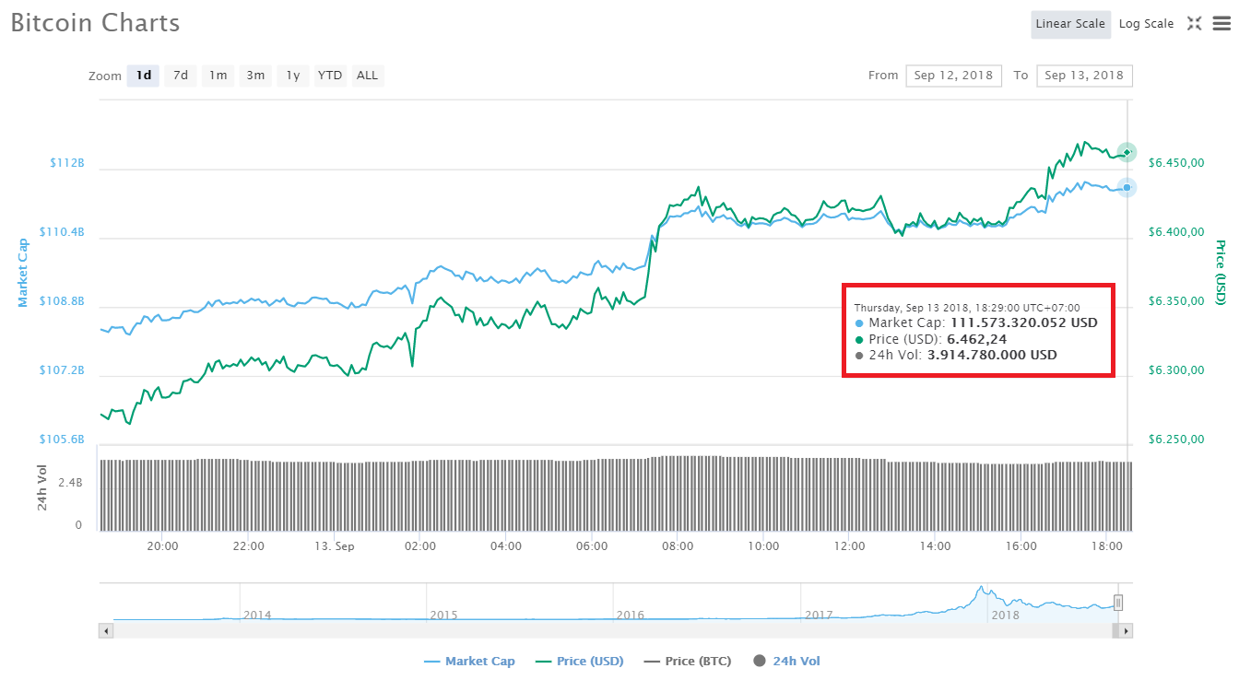Select 3m zoom range
The height and width of the screenshot is (680, 1239).
(x=255, y=76)
